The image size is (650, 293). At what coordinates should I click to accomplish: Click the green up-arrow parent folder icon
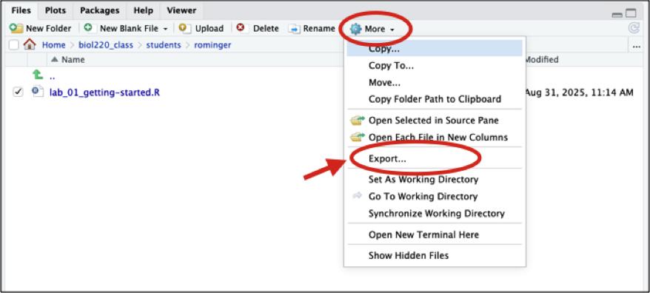(x=38, y=75)
